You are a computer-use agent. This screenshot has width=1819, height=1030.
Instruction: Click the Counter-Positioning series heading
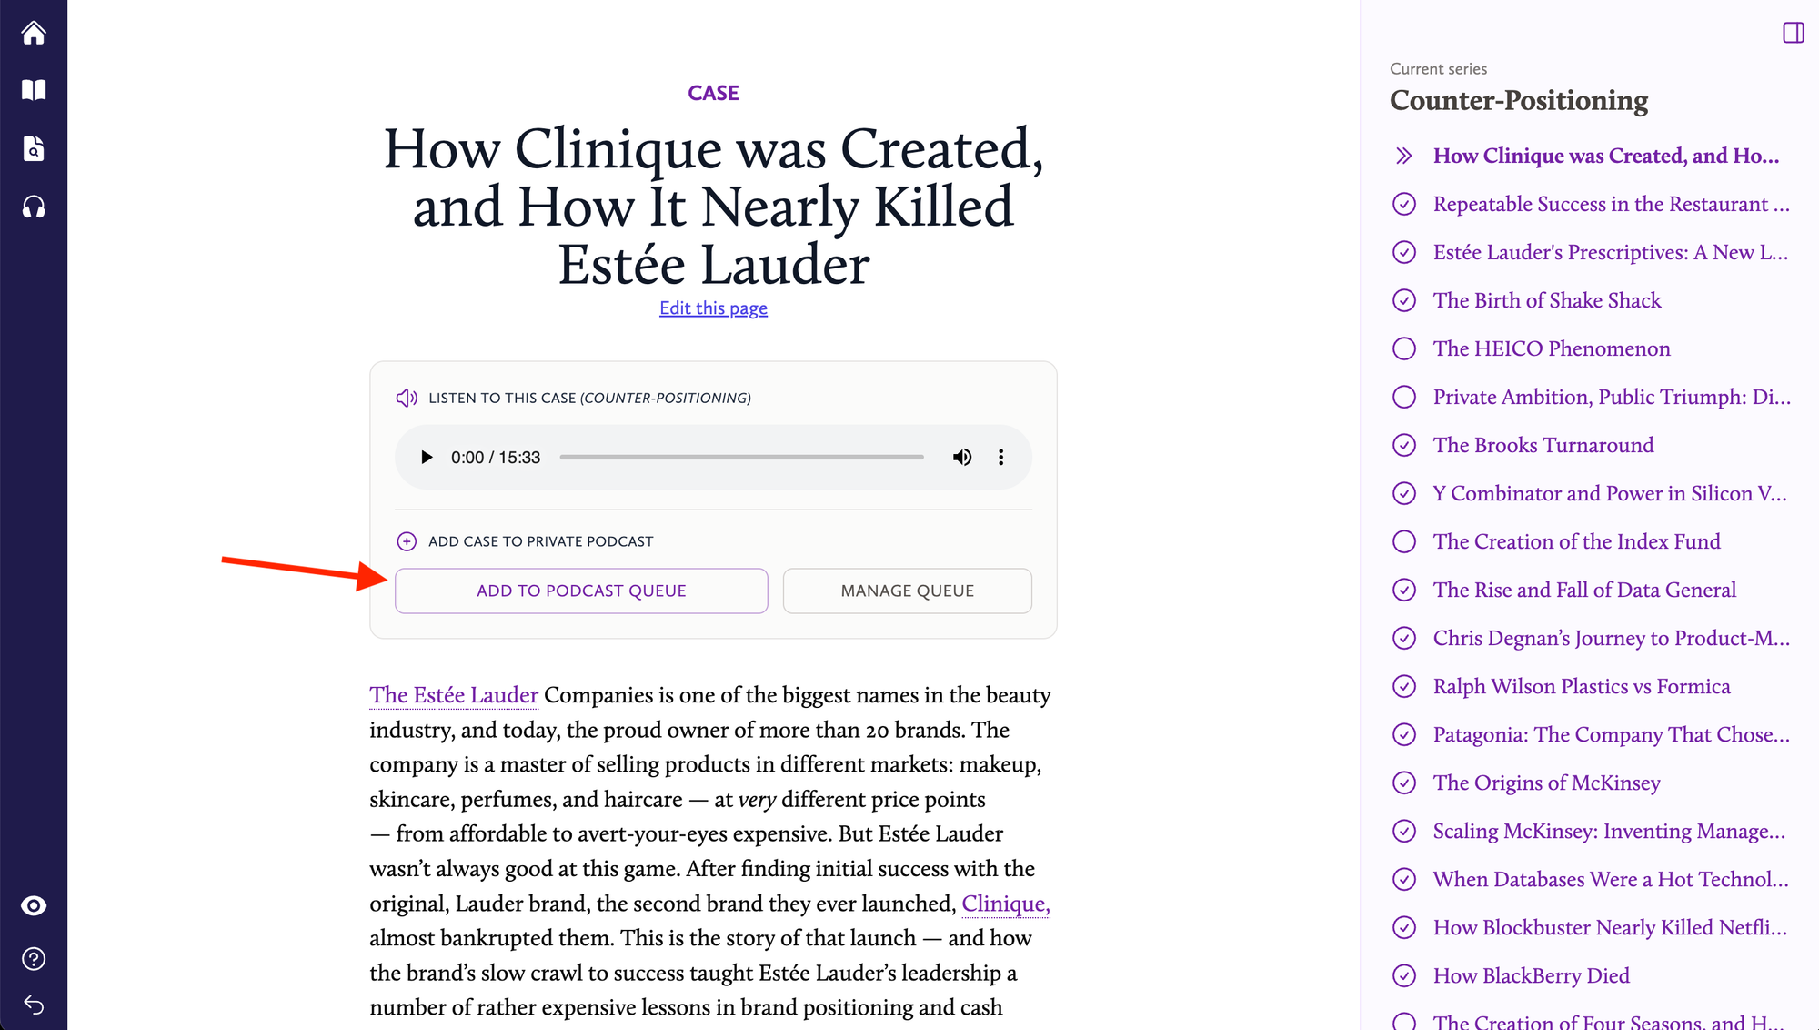1519,100
